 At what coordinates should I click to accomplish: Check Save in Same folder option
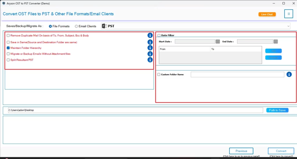point(8,42)
